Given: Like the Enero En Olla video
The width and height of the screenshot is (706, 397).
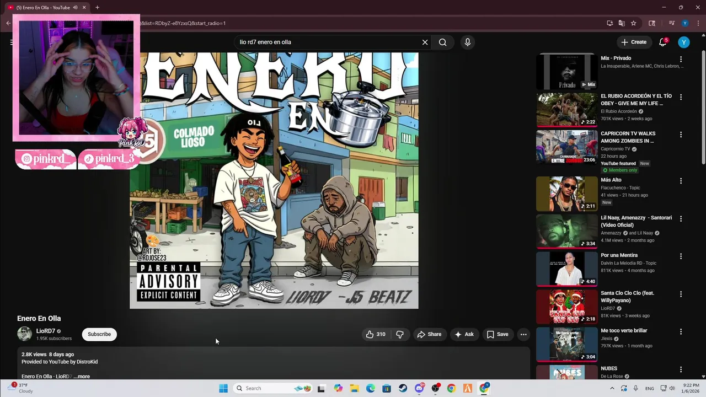Looking at the screenshot, I should pos(376,334).
